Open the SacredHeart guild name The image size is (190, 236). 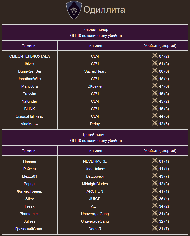click(x=95, y=71)
